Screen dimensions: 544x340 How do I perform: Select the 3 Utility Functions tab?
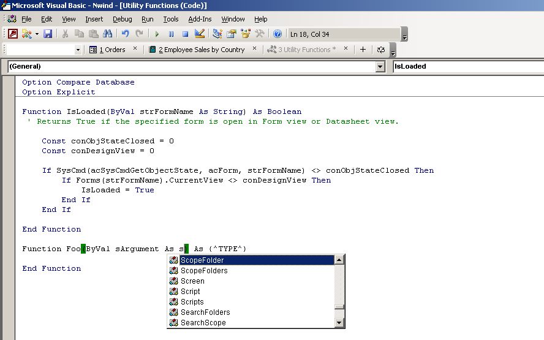click(x=302, y=50)
